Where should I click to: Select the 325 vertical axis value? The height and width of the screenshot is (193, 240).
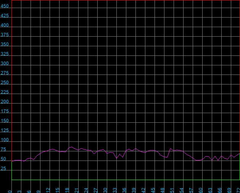5,54
